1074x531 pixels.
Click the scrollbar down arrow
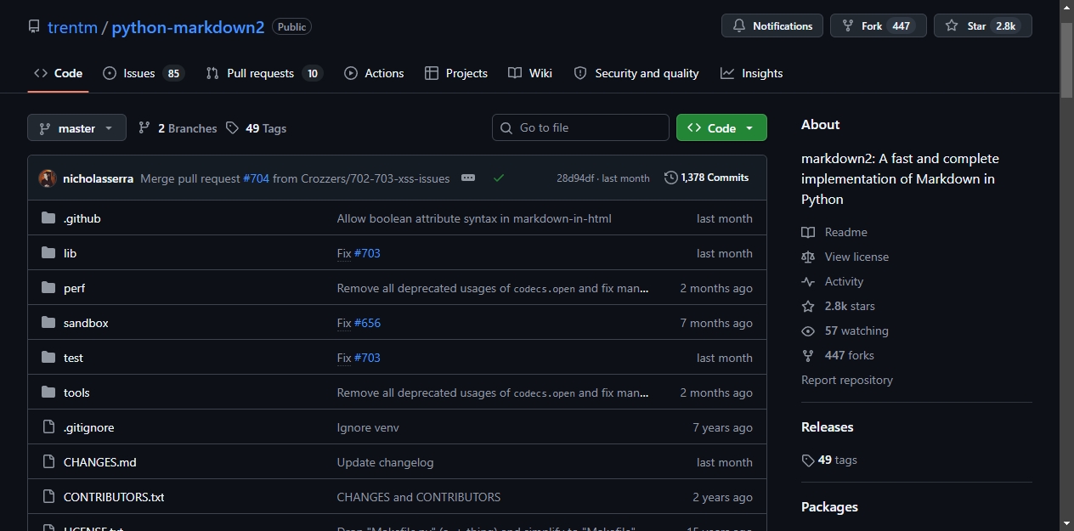point(1067,523)
